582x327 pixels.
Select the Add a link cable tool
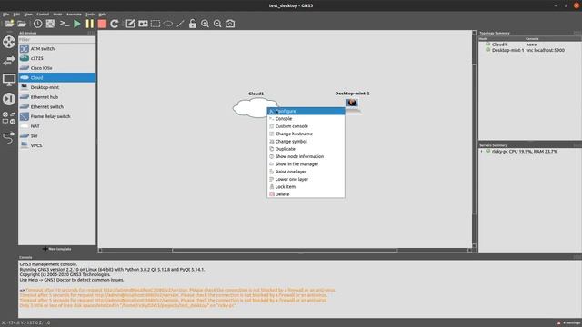pyautogui.click(x=9, y=137)
